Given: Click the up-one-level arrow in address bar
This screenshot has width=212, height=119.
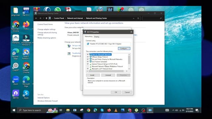Looking at the screenshot, I should (46, 18).
